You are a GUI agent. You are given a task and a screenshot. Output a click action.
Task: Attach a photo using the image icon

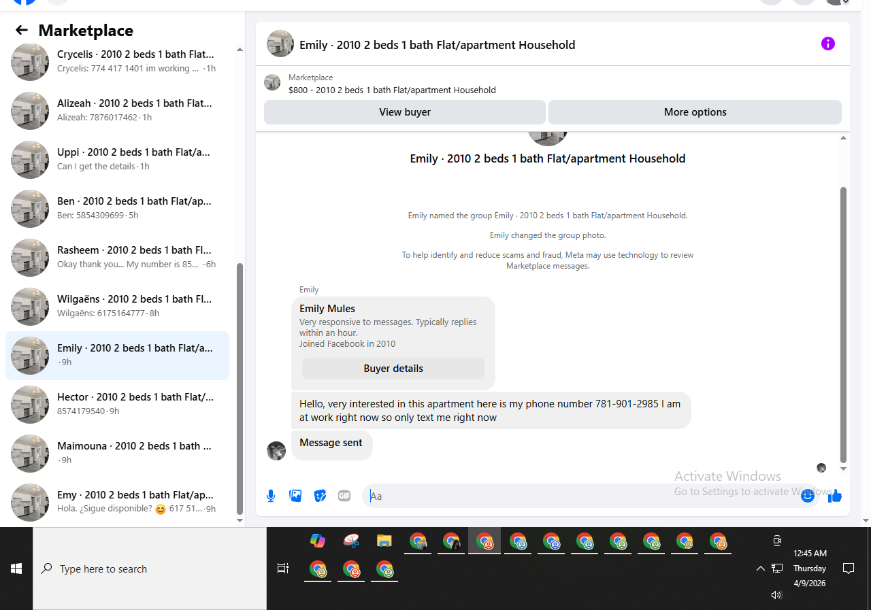pos(295,496)
